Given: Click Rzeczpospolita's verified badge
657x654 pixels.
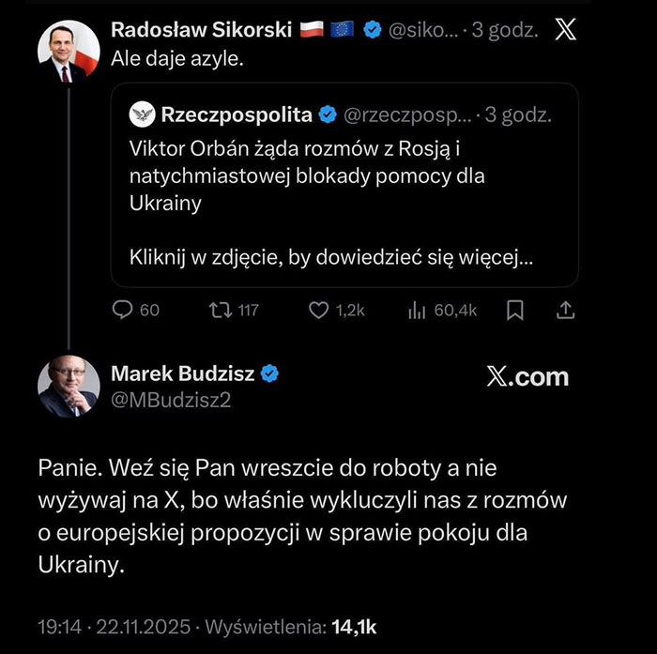Looking at the screenshot, I should [x=328, y=115].
